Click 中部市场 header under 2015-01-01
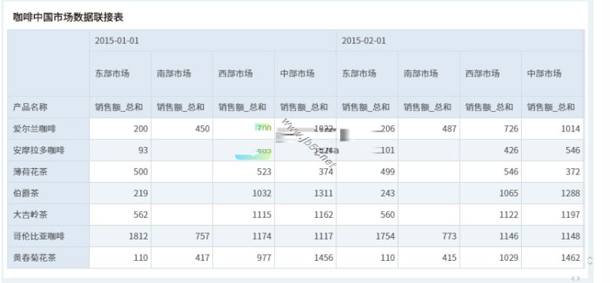The height and width of the screenshot is (283, 613). pyautogui.click(x=297, y=73)
